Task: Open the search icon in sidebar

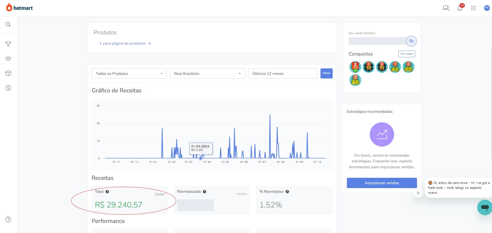Action: click(x=8, y=25)
